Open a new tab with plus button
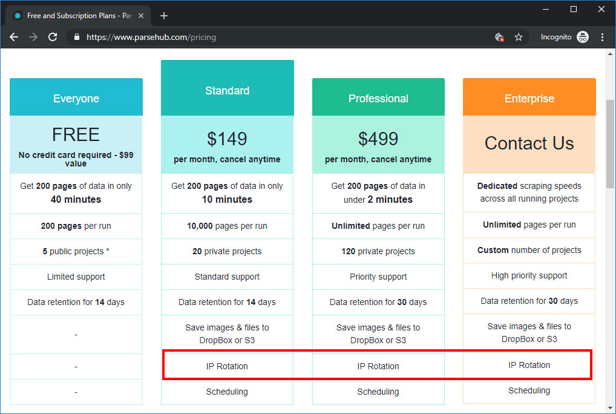The width and height of the screenshot is (616, 414). (x=164, y=16)
